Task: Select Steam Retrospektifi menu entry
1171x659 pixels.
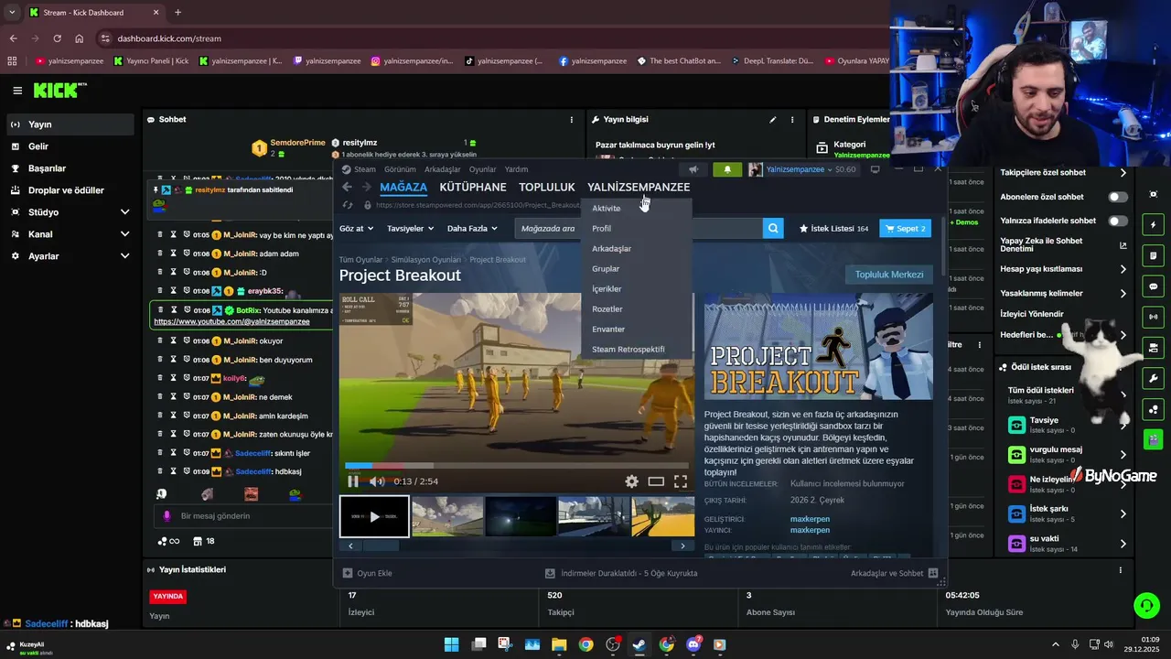Action: pos(628,350)
